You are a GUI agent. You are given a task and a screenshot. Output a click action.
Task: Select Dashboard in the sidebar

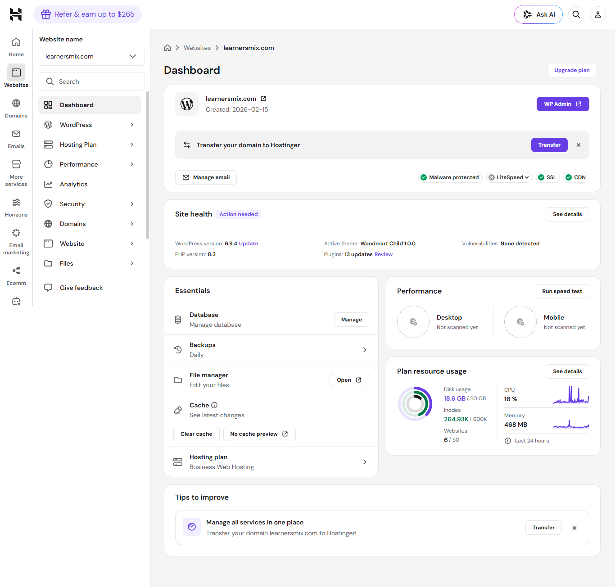pos(90,105)
